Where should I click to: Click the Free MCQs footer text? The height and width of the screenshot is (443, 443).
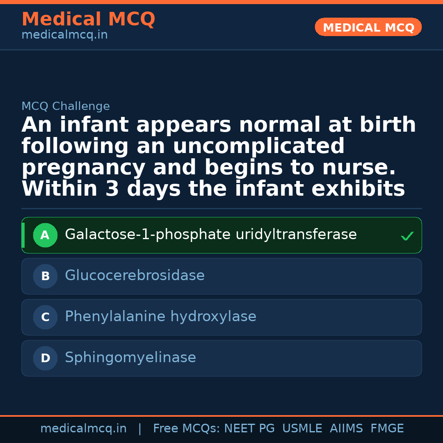(186, 429)
